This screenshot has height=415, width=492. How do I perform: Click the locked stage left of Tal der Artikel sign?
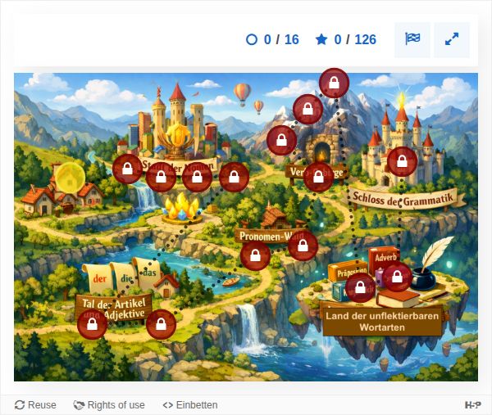(x=92, y=324)
